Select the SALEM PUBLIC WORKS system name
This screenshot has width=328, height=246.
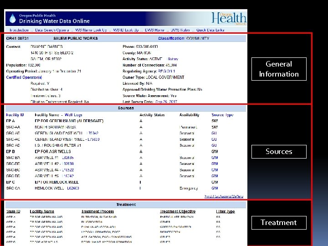76,38
